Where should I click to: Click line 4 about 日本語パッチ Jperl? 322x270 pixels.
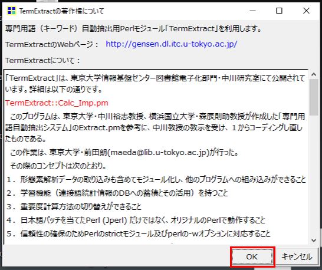136,220
